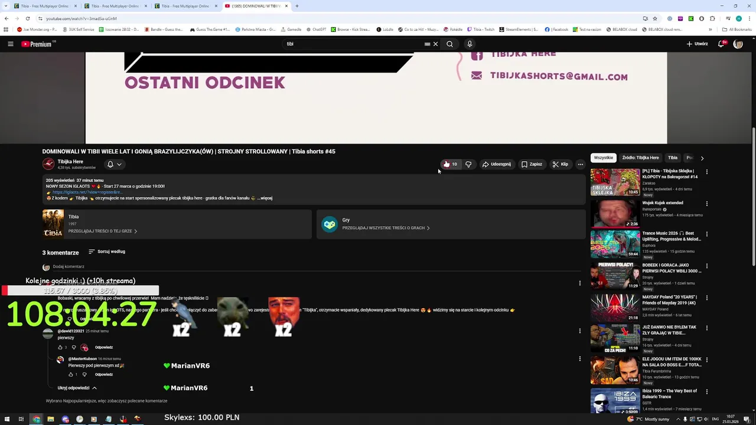Open options for Trance Music 2026 video
This screenshot has width=756, height=425.
click(707, 234)
